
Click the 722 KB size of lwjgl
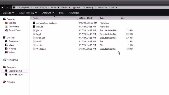coord(129,34)
